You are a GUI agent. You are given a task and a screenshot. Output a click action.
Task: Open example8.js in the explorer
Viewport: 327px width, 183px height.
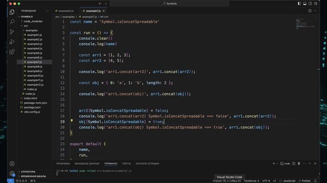coord(34,67)
